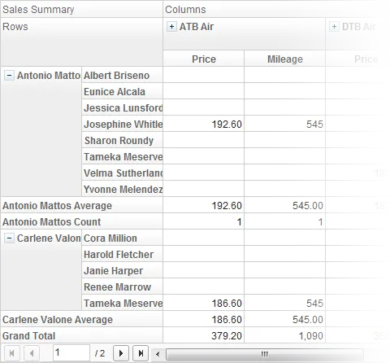
Task: Click the 192.60 price cell for Josephine
Action: [x=204, y=124]
